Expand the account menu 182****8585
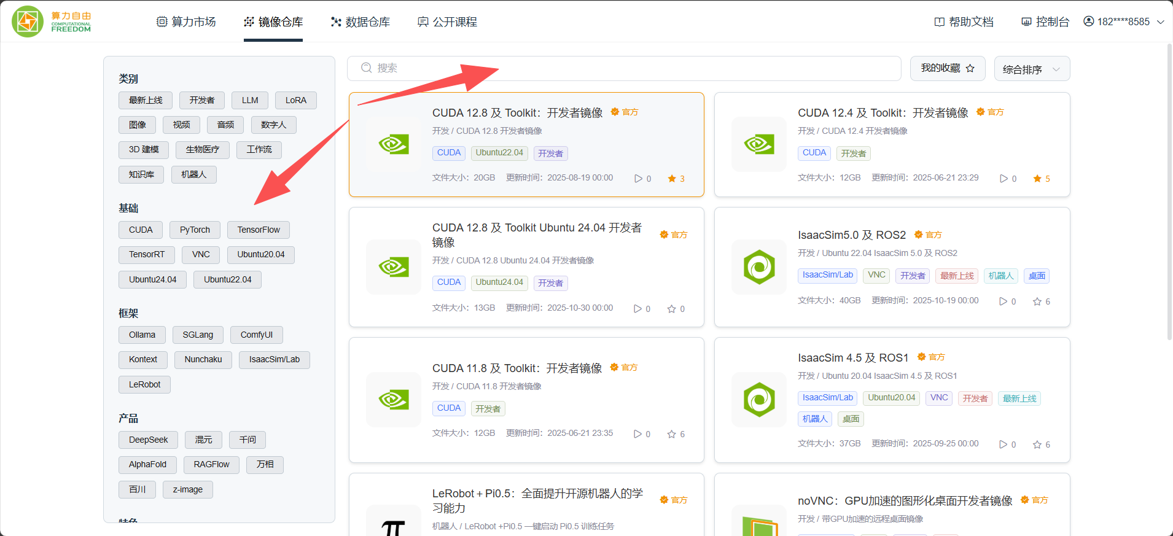Image resolution: width=1173 pixels, height=536 pixels. [x=1123, y=21]
